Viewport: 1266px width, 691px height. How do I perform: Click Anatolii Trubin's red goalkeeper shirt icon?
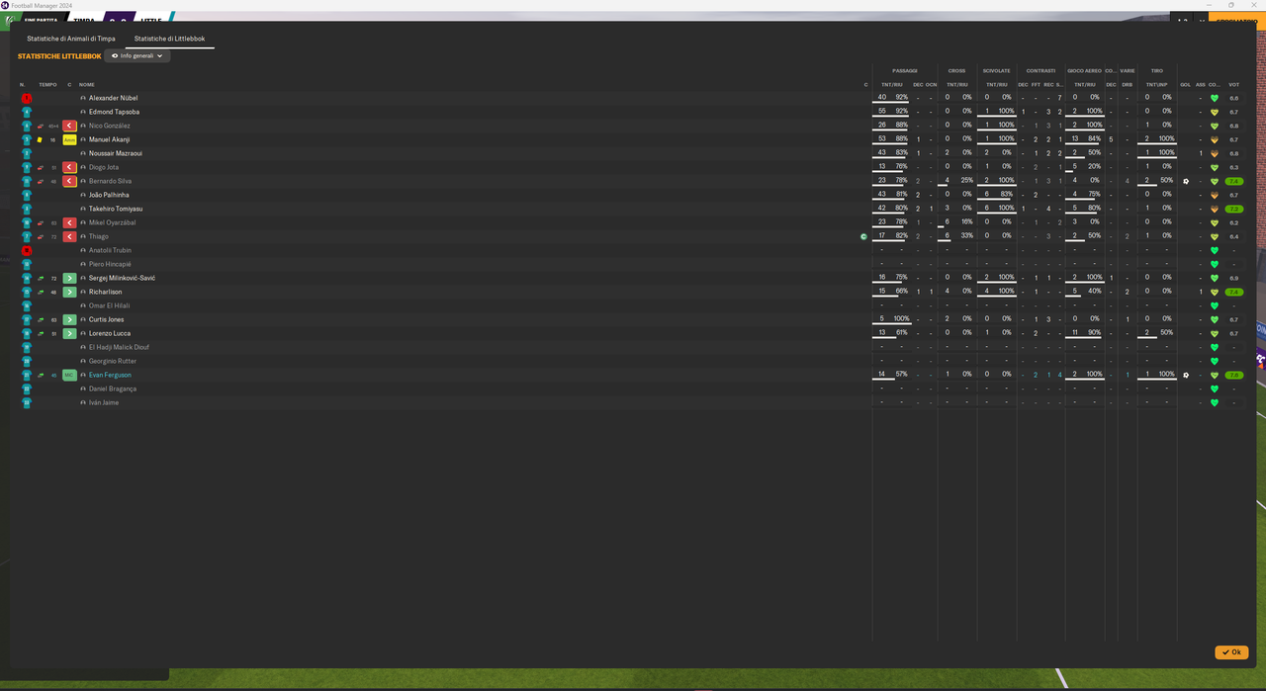[x=27, y=250]
